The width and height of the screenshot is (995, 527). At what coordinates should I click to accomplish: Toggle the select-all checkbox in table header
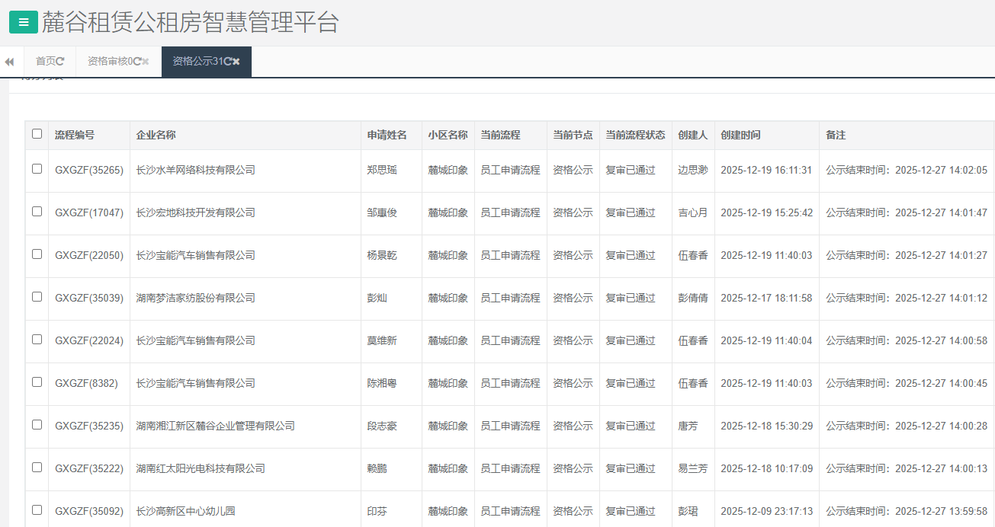pos(37,134)
